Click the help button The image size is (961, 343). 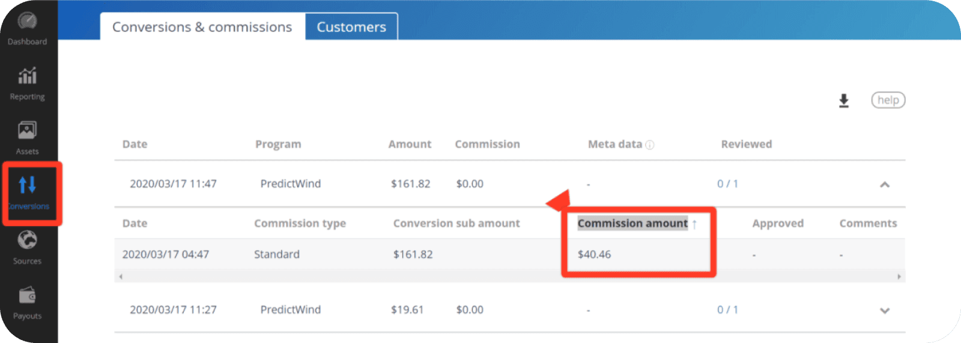[888, 100]
